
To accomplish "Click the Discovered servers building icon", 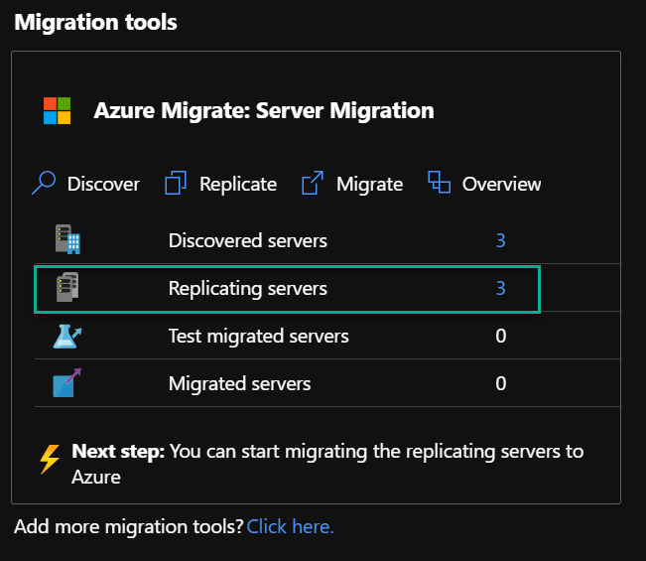I will [67, 239].
